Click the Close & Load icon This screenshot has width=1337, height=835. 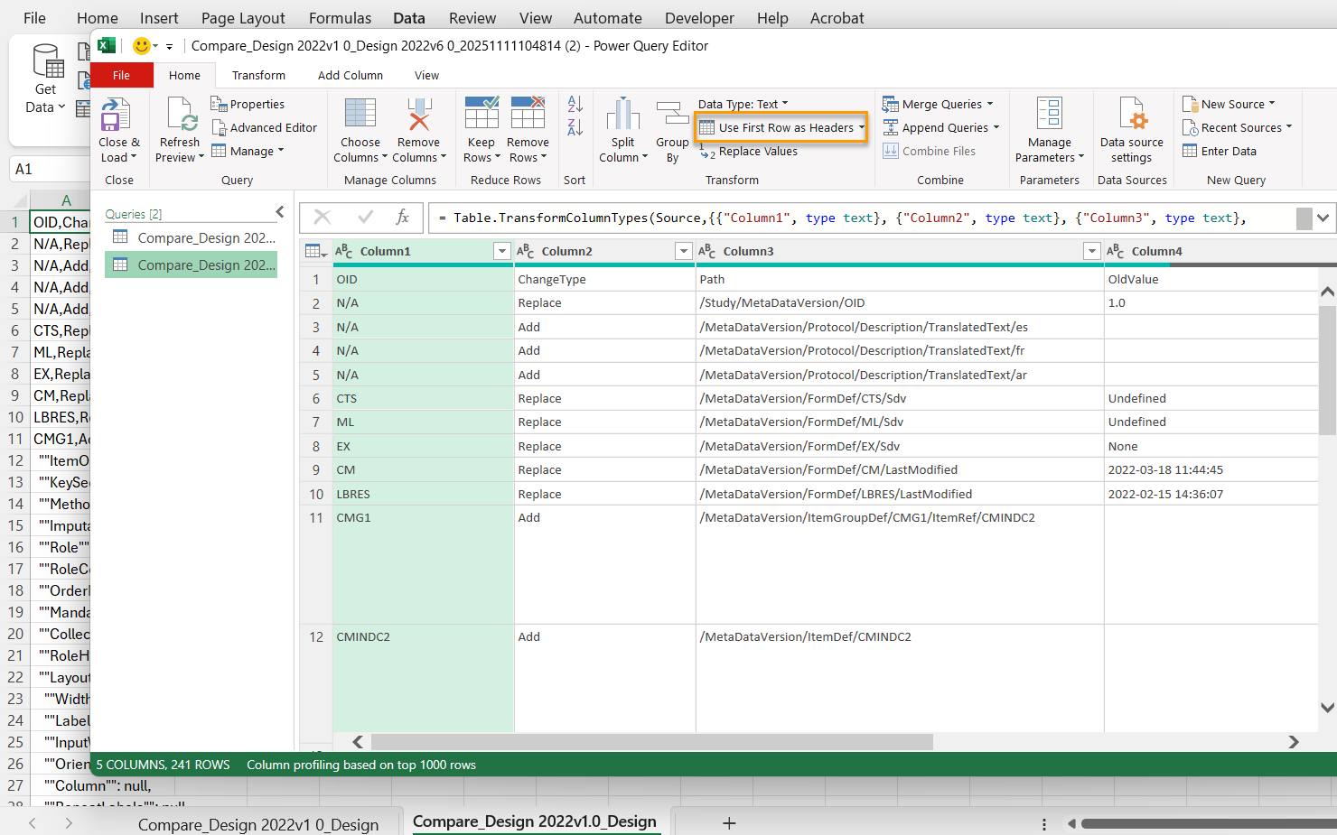click(x=116, y=116)
